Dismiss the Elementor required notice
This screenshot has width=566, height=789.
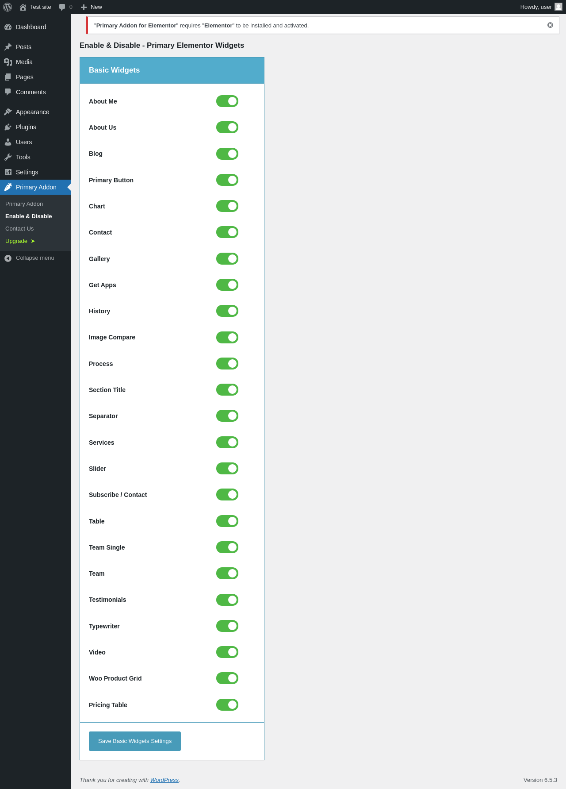click(x=550, y=25)
